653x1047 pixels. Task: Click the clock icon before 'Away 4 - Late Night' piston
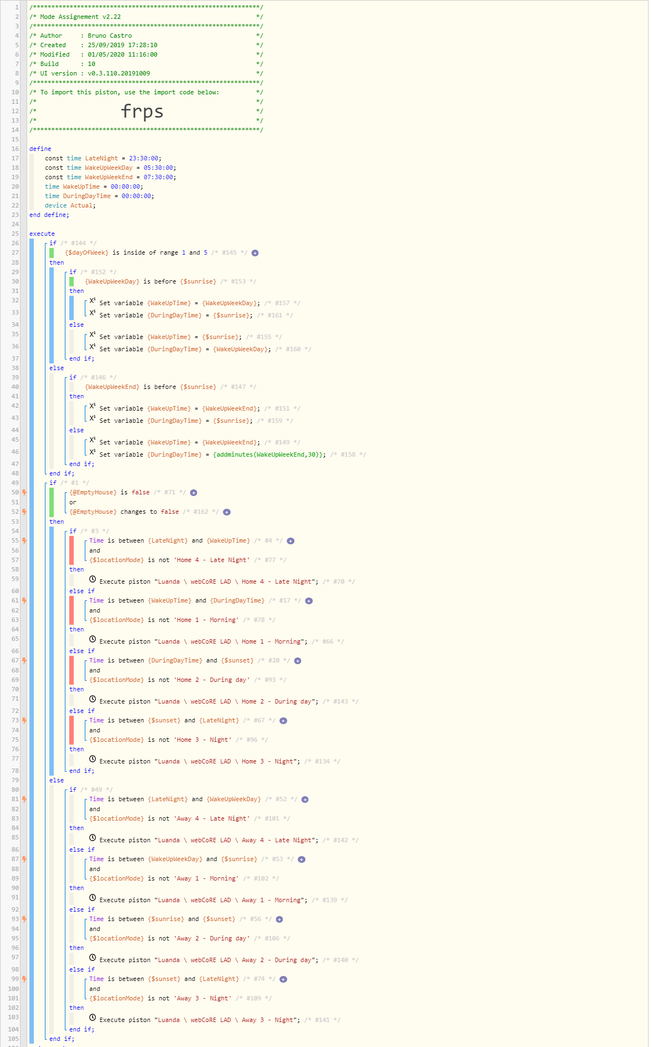point(93,838)
